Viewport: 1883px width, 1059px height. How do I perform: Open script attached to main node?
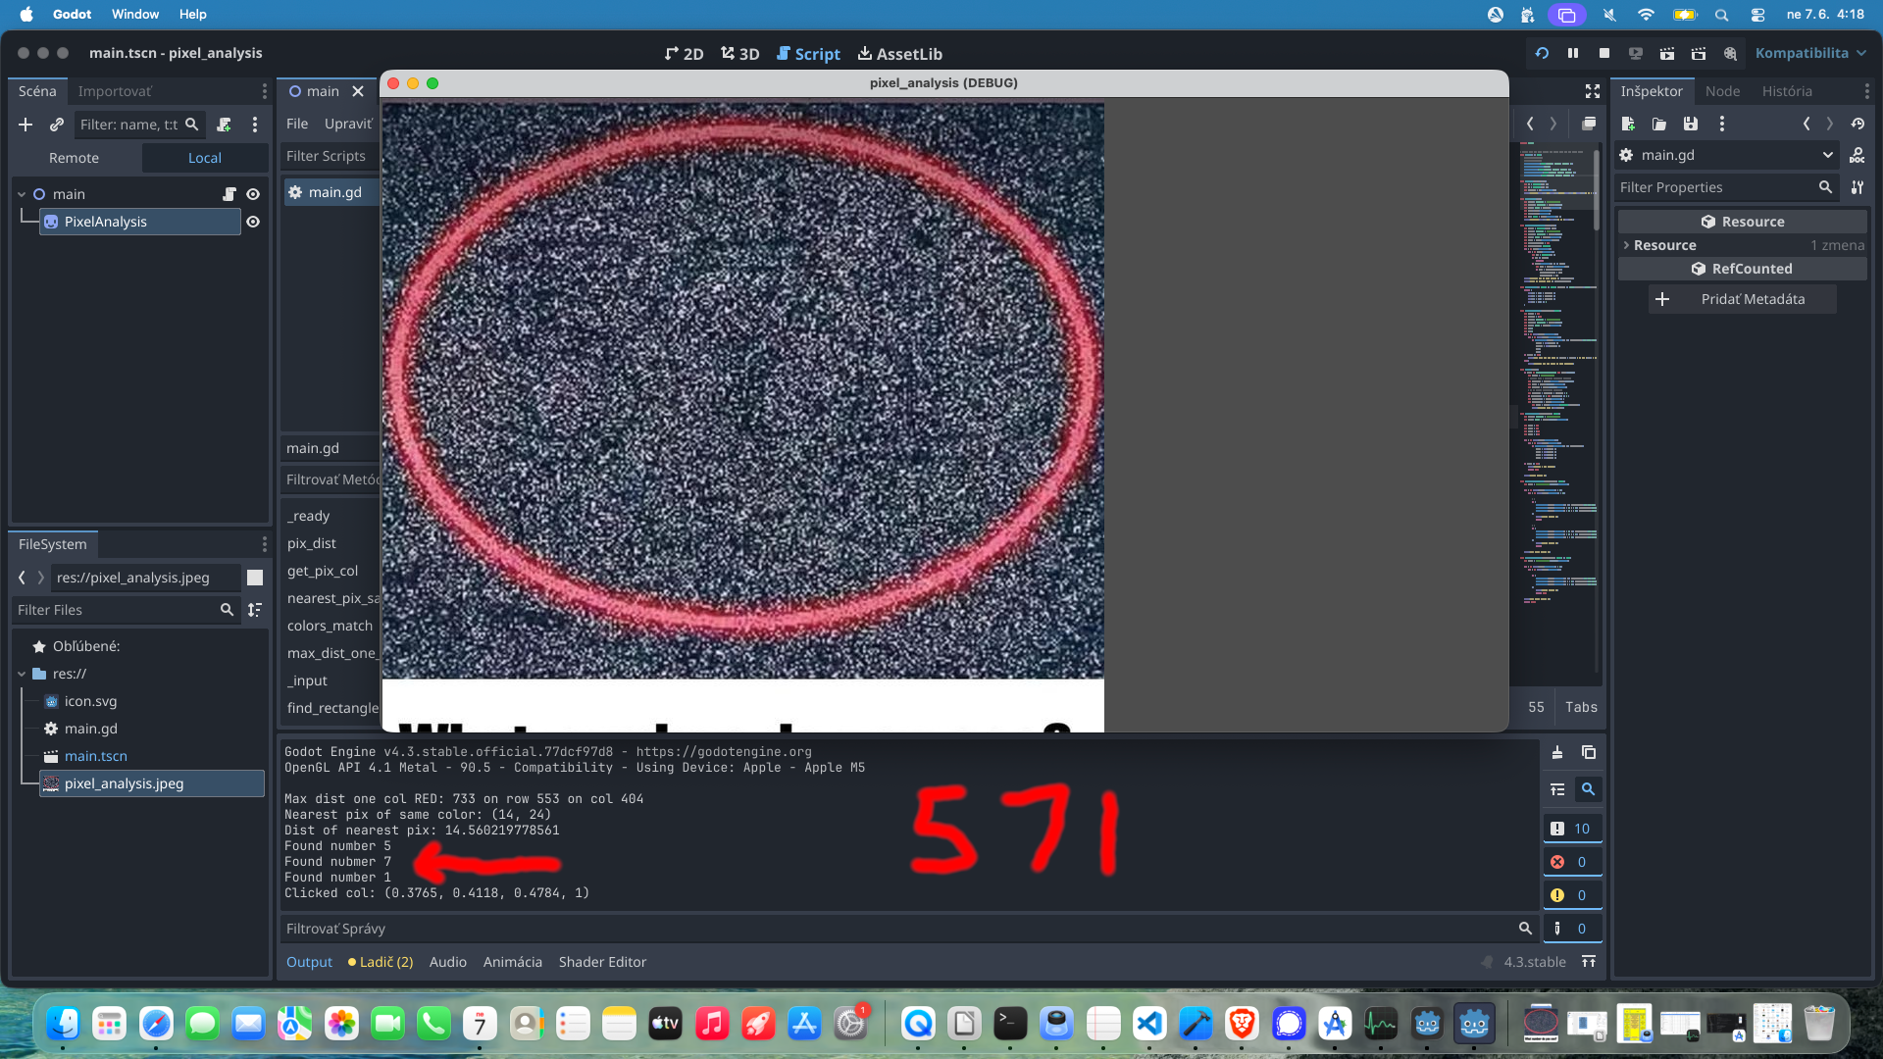(x=229, y=194)
